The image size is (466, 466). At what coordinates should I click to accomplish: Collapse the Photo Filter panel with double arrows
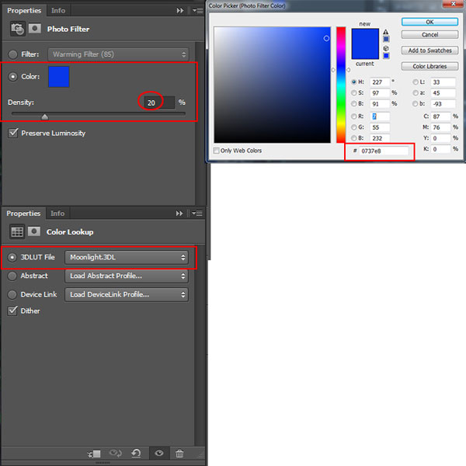coord(180,11)
